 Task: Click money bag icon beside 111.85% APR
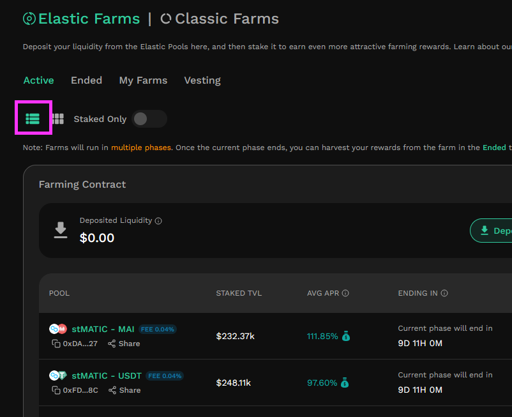coord(346,336)
